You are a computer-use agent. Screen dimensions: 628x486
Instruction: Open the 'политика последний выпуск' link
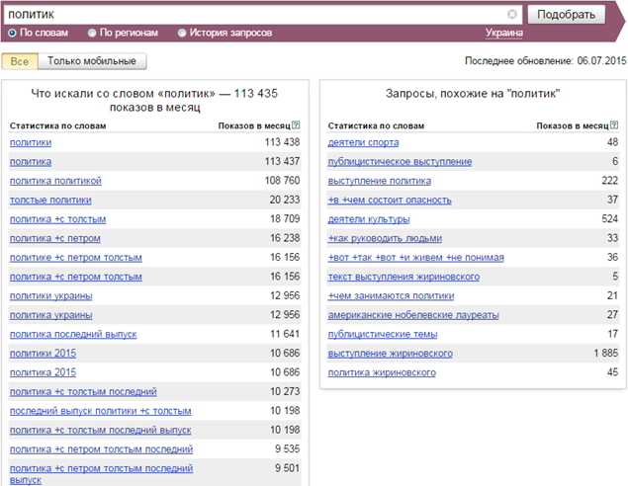73,335
